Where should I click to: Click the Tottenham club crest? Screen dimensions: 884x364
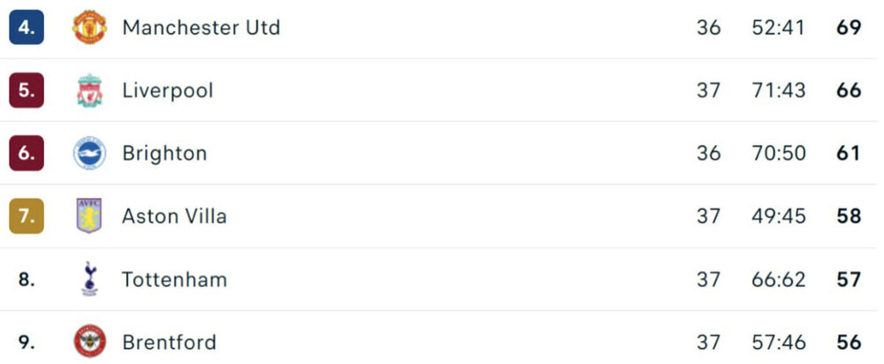click(x=88, y=280)
